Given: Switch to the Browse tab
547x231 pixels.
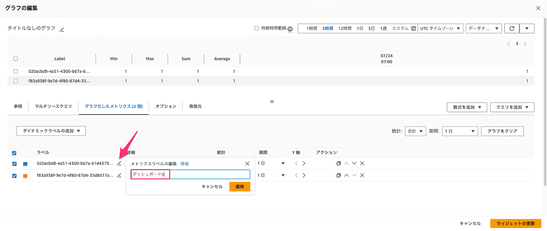Looking at the screenshot, I should pyautogui.click(x=18, y=106).
